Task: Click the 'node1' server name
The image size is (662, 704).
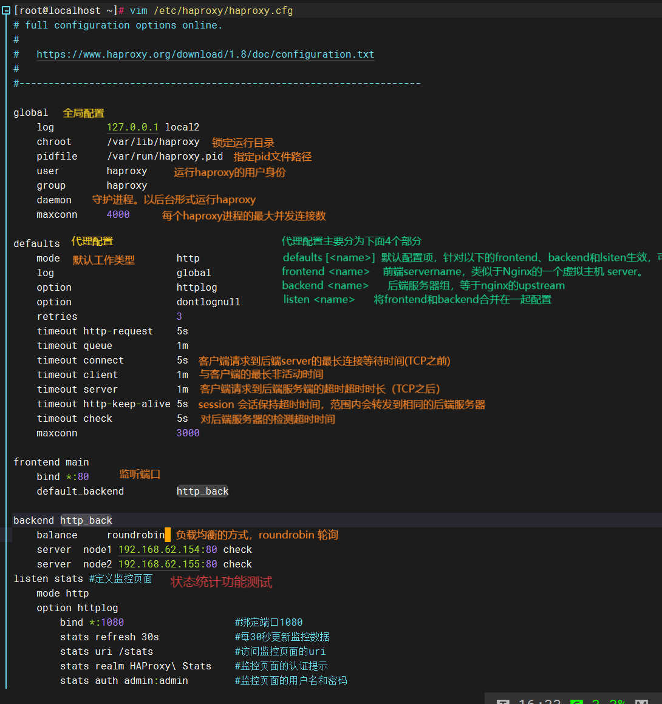Action: 98,550
